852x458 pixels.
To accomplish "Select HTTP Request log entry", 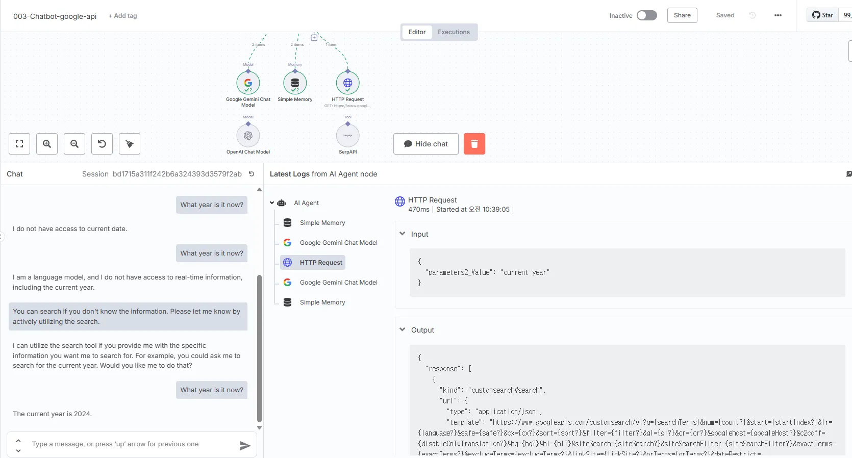I will tap(313, 263).
